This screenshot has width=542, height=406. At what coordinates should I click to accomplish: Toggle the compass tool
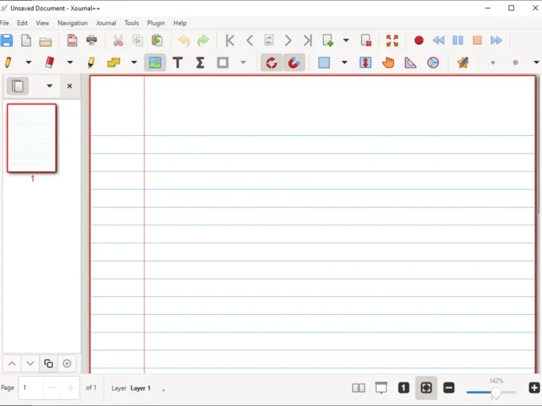[433, 62]
